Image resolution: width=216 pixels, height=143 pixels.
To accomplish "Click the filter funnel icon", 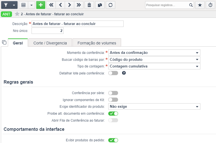I will 6,5.
